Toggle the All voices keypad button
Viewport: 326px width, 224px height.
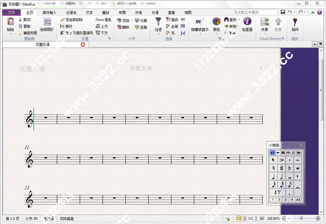coord(299,200)
